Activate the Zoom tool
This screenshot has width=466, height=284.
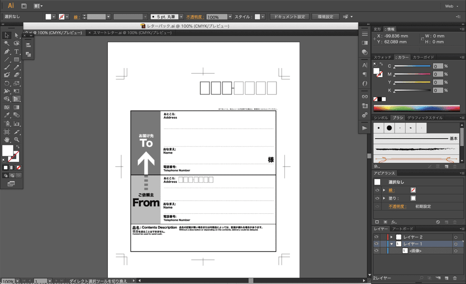click(16, 138)
